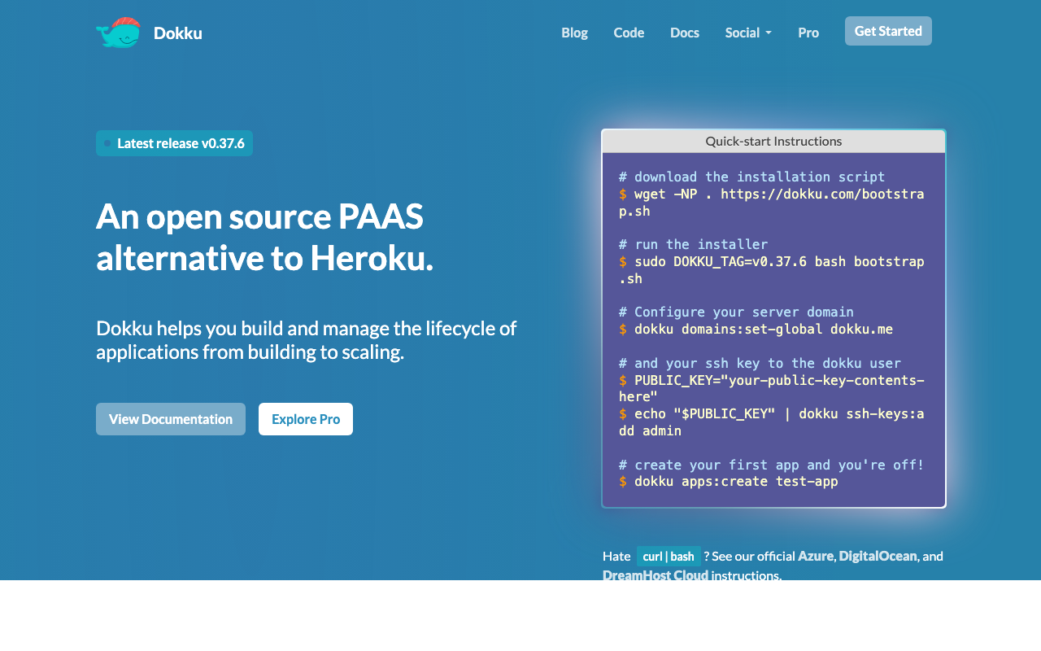This screenshot has width=1041, height=651.
Task: Click the '# Configure your server domain' comment
Action: tap(736, 312)
